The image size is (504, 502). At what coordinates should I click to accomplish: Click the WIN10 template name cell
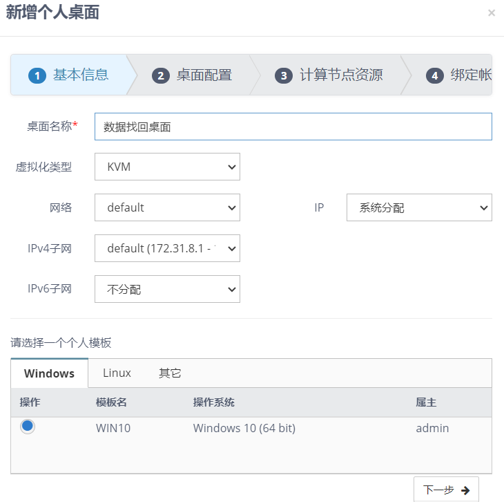[113, 428]
